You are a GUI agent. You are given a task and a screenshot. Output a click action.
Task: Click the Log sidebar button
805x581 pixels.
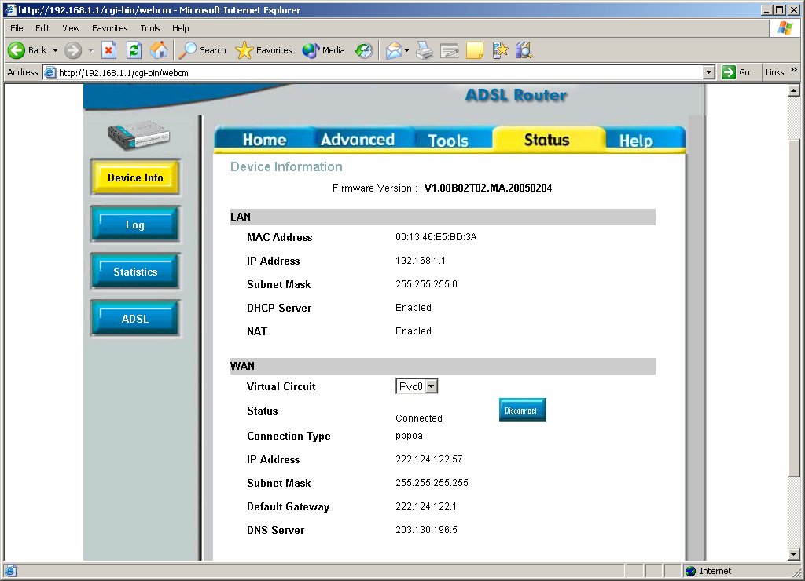[x=135, y=225]
